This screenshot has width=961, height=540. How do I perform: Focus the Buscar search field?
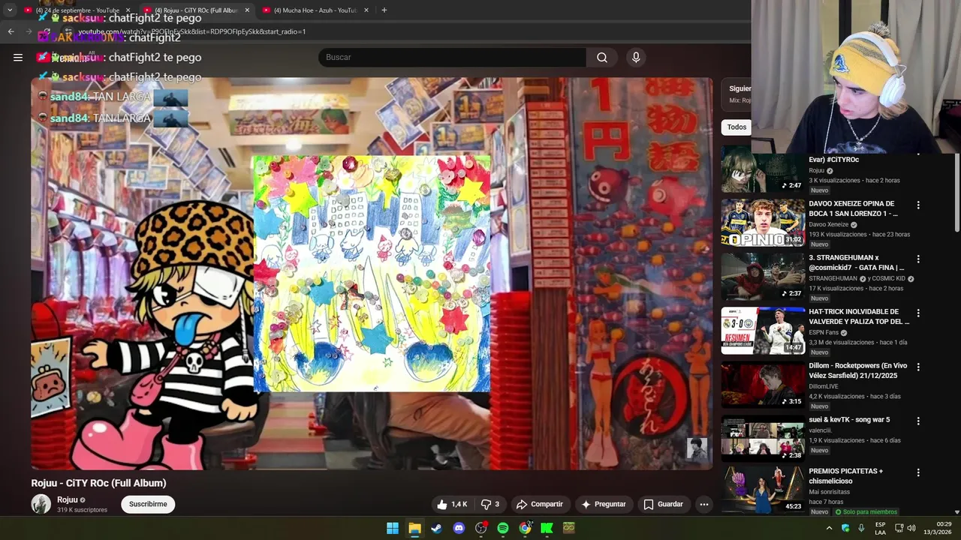[x=453, y=57]
